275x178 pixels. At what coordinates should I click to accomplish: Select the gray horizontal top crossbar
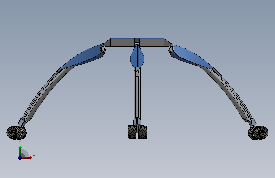(137, 42)
